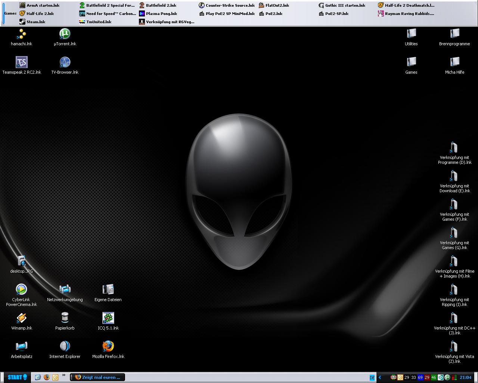Open the Steam shortcut
The height and width of the screenshot is (383, 478).
(32, 22)
